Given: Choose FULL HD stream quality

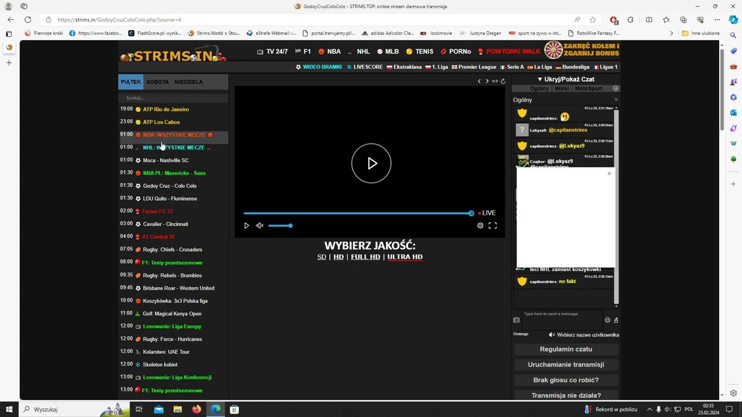Looking at the screenshot, I should (365, 257).
